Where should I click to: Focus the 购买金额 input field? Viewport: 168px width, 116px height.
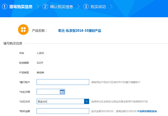[x=63, y=111]
